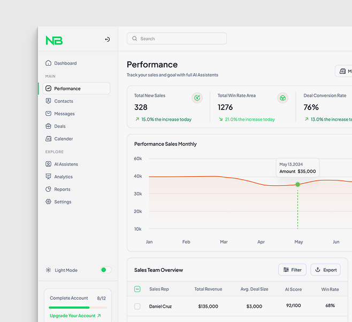Click the NB logo icon
Viewport: 352px width, 322px height.
pos(54,40)
